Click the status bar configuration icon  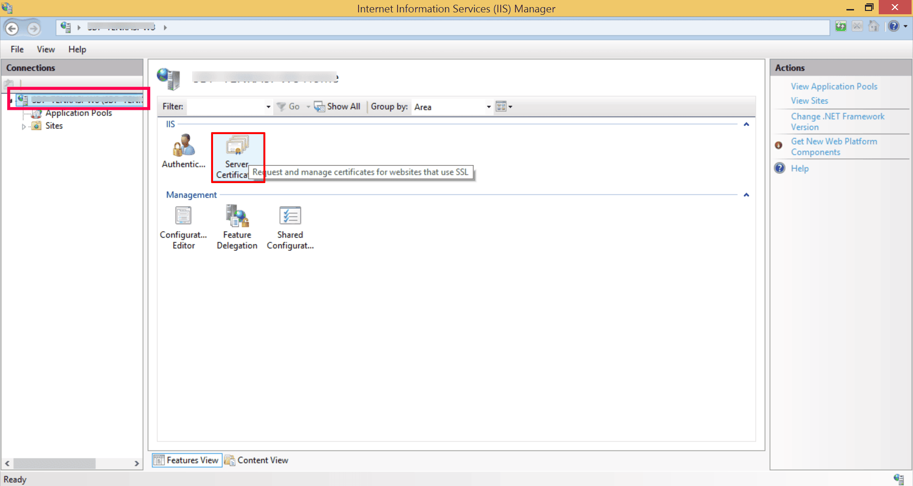pos(899,479)
